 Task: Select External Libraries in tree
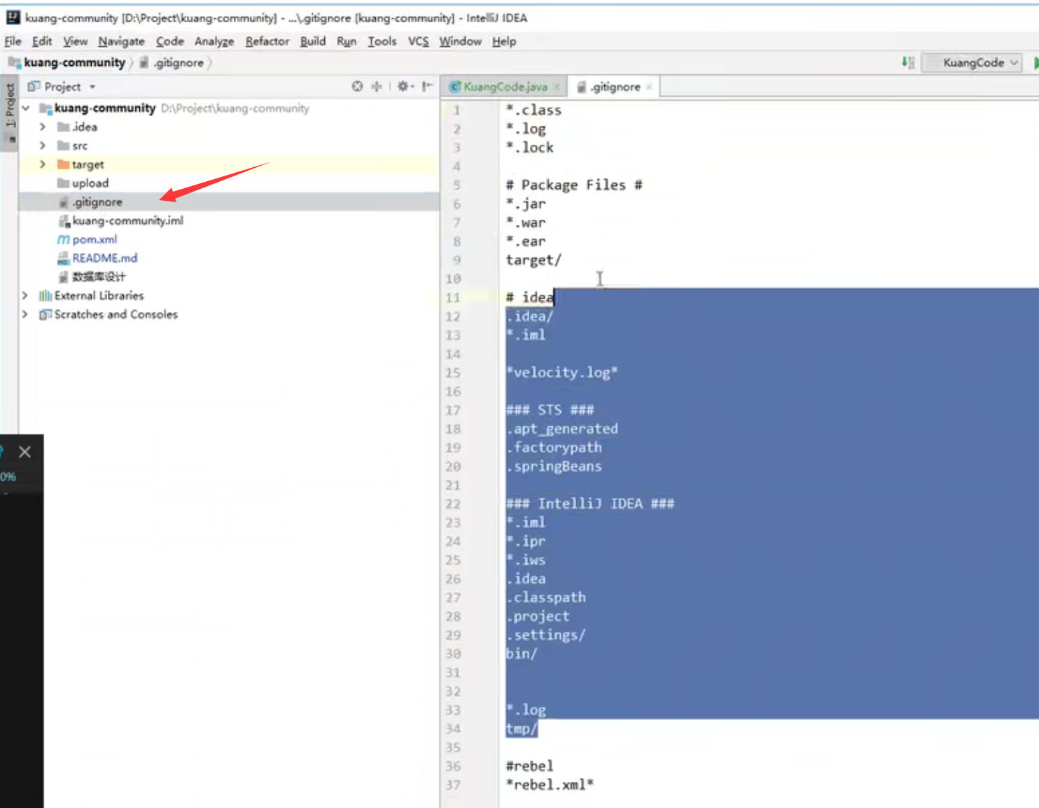tap(99, 295)
